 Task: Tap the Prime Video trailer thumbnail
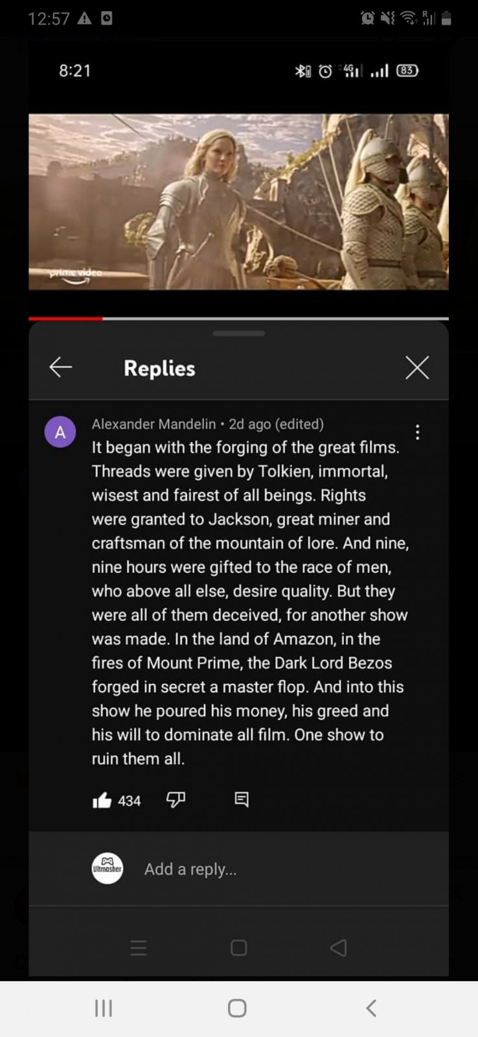click(x=238, y=202)
